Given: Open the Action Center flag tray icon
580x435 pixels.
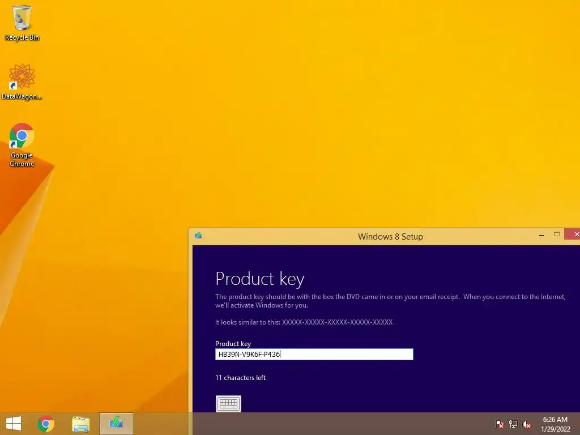Looking at the screenshot, I should [x=500, y=424].
